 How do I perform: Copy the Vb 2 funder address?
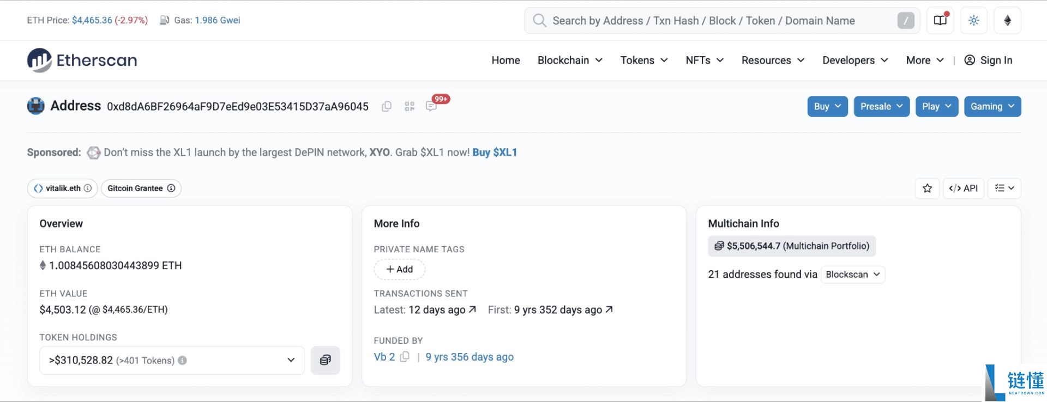click(405, 357)
